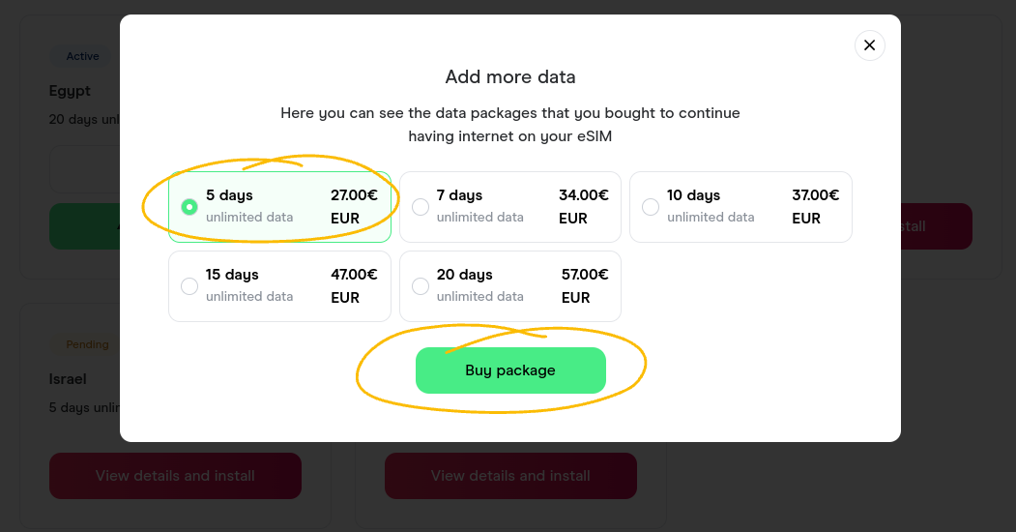Viewport: 1016px width, 532px height.
Task: Click the Active status badge
Action: pos(83,56)
